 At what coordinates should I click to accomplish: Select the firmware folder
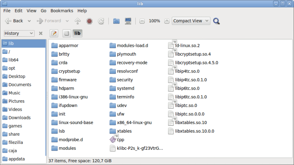coord(67,80)
